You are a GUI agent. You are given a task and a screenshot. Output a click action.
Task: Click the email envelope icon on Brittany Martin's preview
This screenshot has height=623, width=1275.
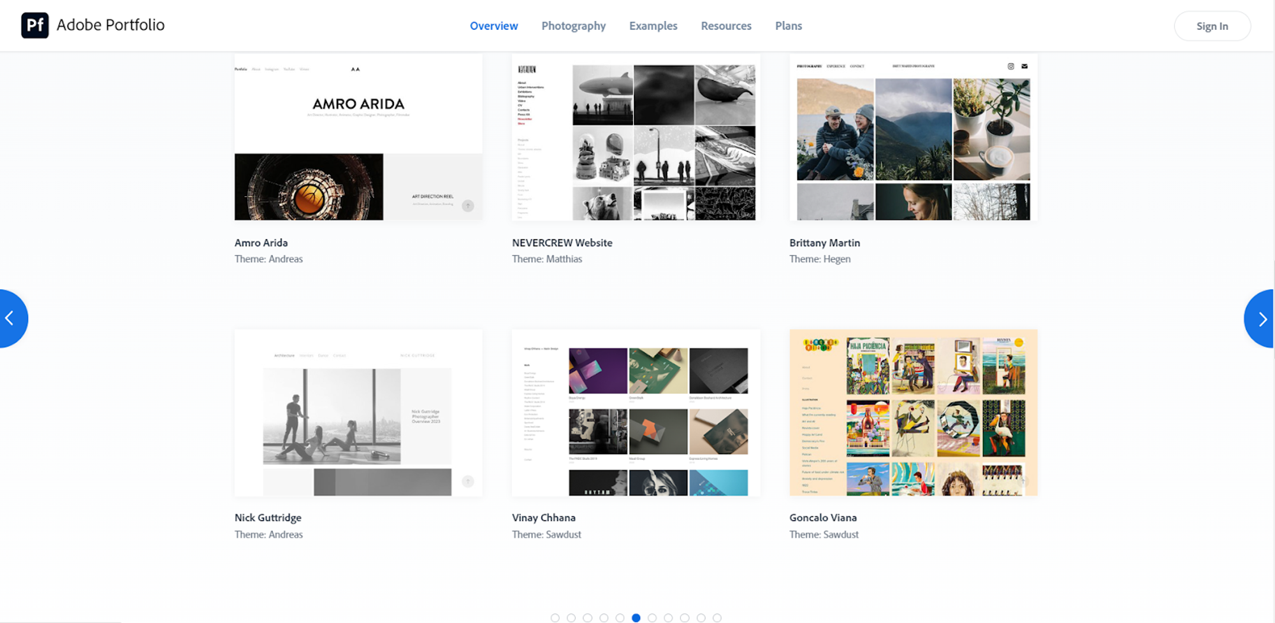click(1025, 66)
